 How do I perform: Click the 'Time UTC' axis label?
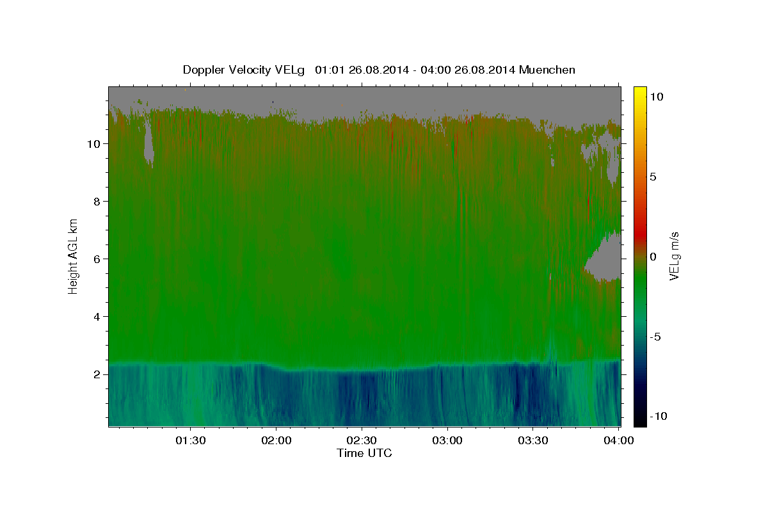click(364, 453)
